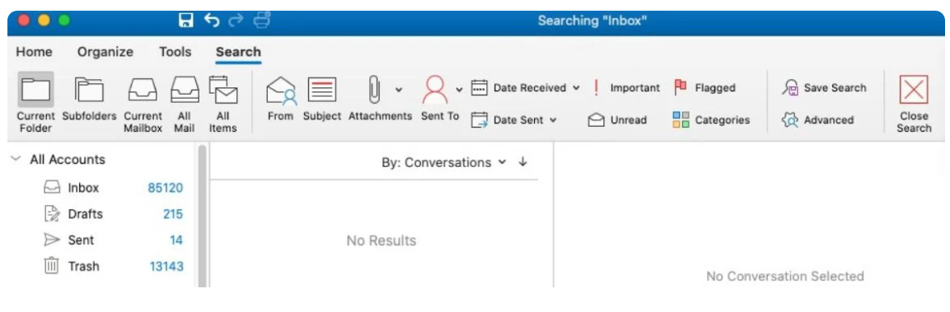Click the Save Search icon
The width and height of the screenshot is (950, 312).
pos(789,88)
